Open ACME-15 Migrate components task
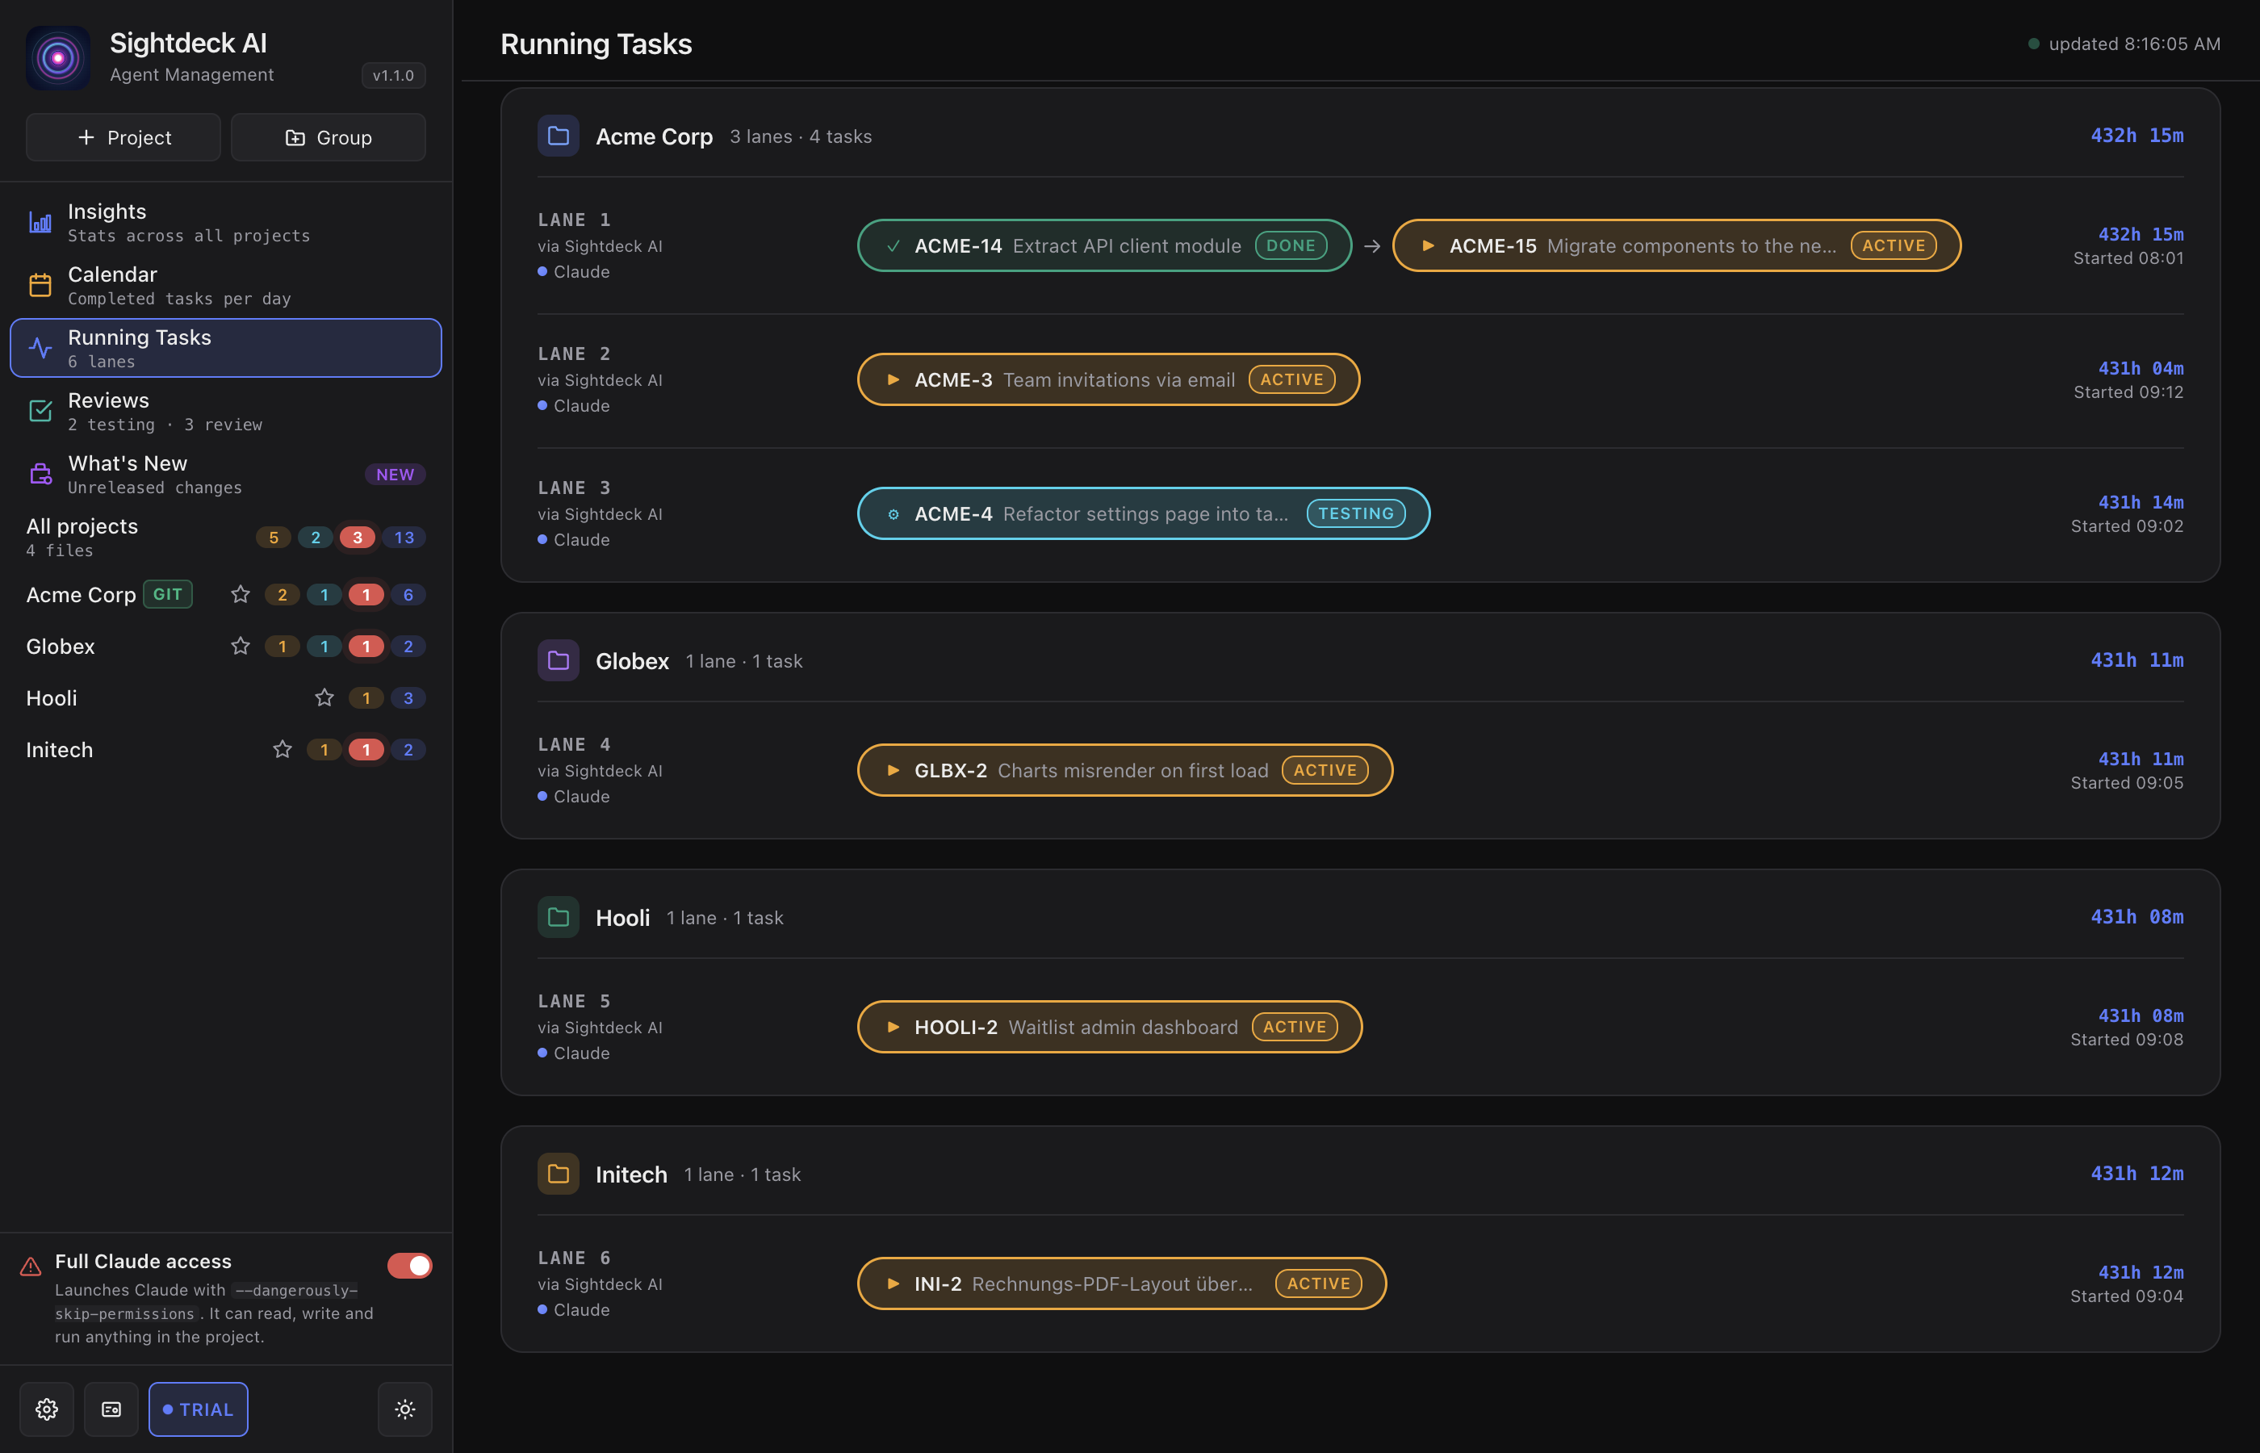The width and height of the screenshot is (2260, 1453). 1676,245
